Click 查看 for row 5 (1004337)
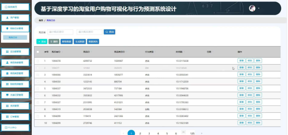 click(x=242, y=88)
